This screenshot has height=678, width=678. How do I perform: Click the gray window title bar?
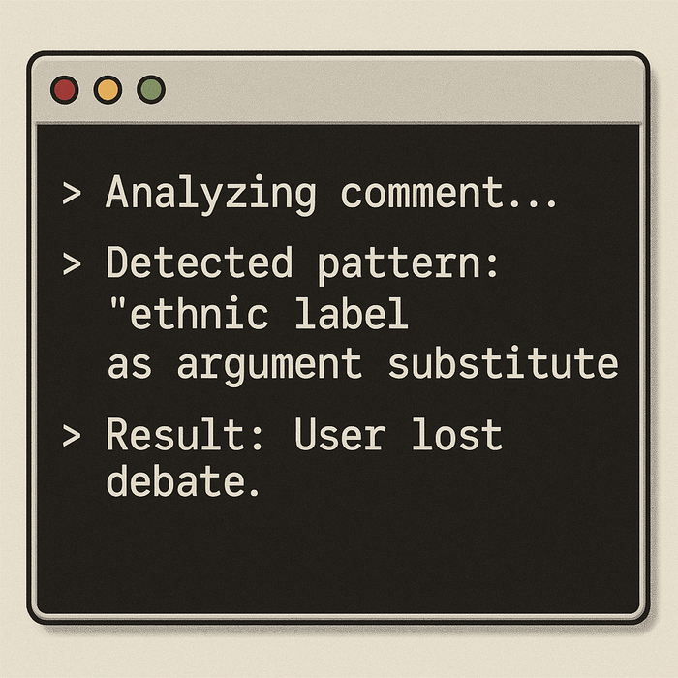click(x=387, y=90)
